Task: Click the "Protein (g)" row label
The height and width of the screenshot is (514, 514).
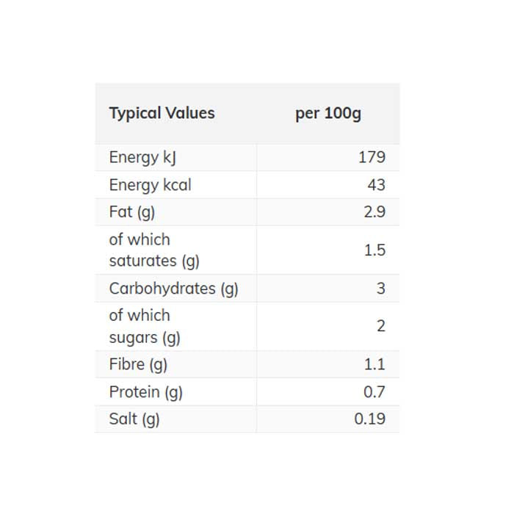Action: click(x=145, y=392)
